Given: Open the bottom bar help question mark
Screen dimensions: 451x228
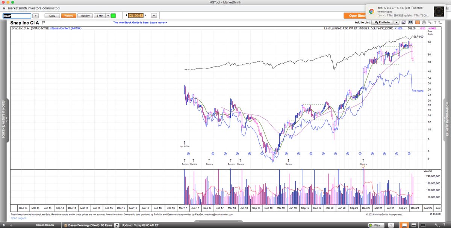Looking at the screenshot, I should tap(444, 225).
